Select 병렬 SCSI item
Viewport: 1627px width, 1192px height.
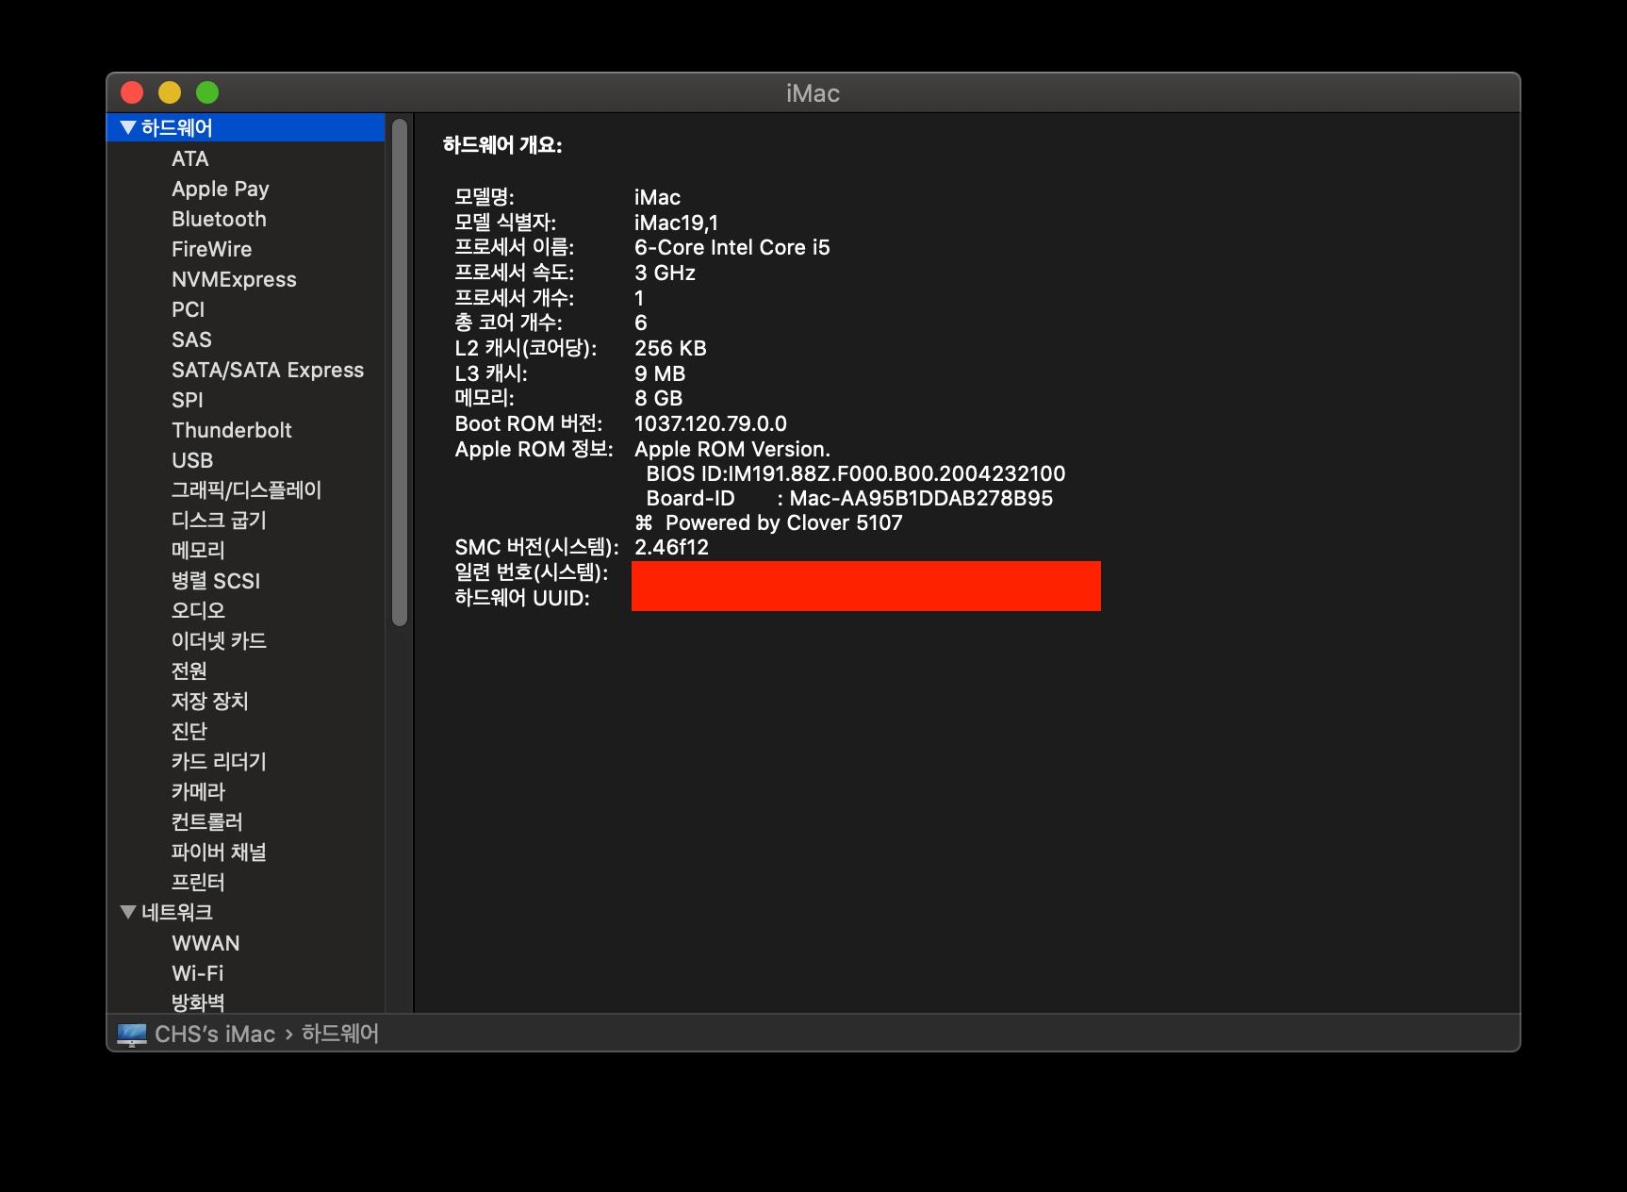coord(216,581)
